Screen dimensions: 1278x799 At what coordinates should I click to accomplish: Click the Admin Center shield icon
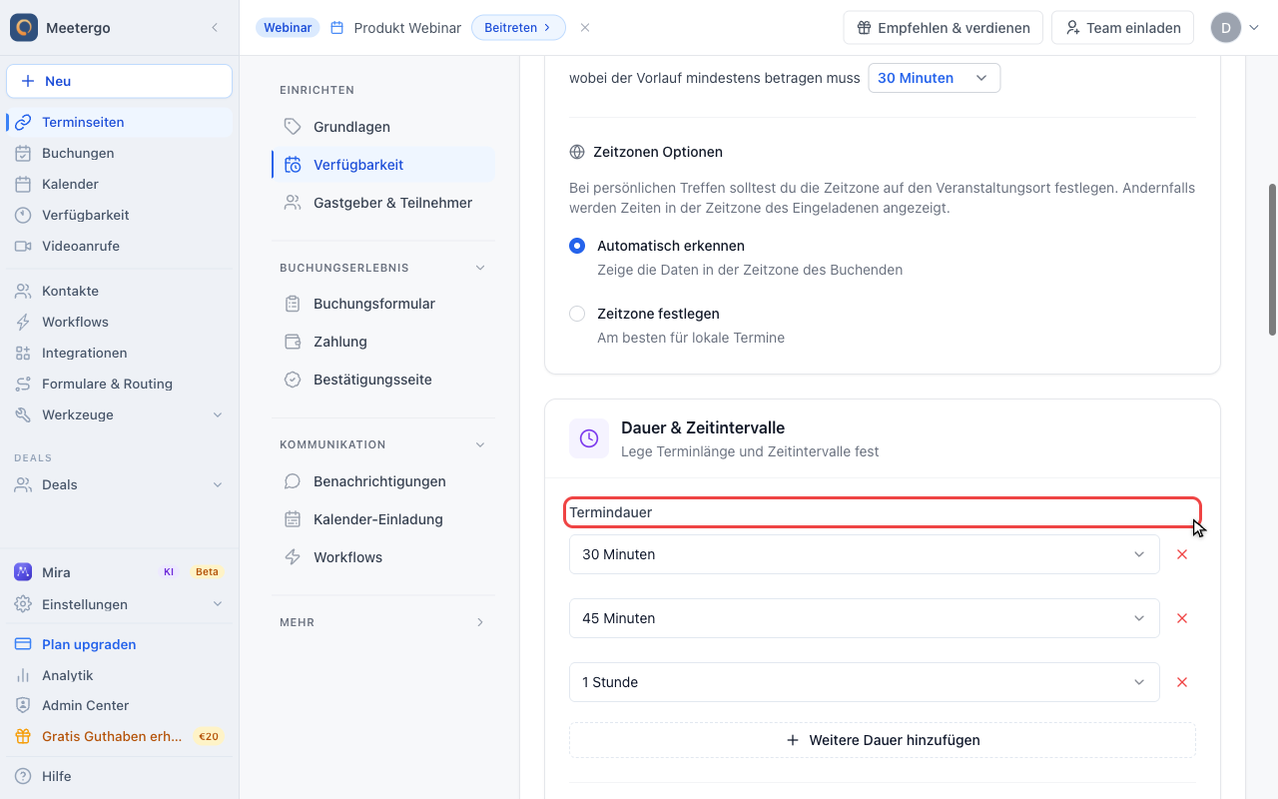(23, 705)
